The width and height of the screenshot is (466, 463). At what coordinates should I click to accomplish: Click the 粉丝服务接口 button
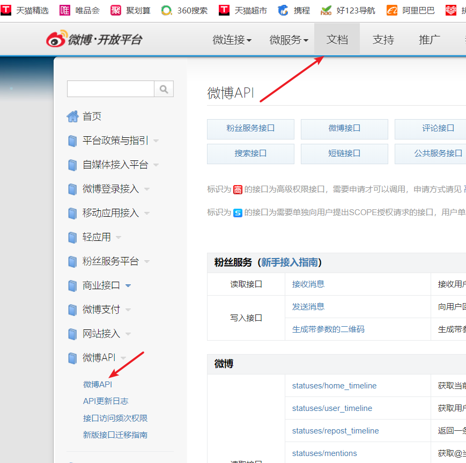(x=250, y=129)
